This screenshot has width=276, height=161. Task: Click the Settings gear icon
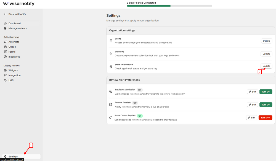[x=5, y=157]
